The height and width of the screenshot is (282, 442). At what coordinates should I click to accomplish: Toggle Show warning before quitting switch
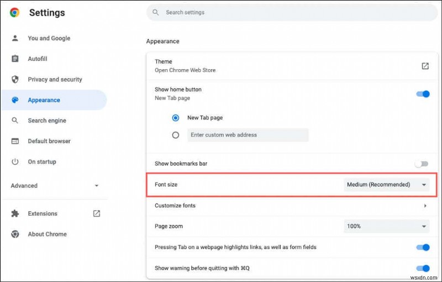point(423,268)
